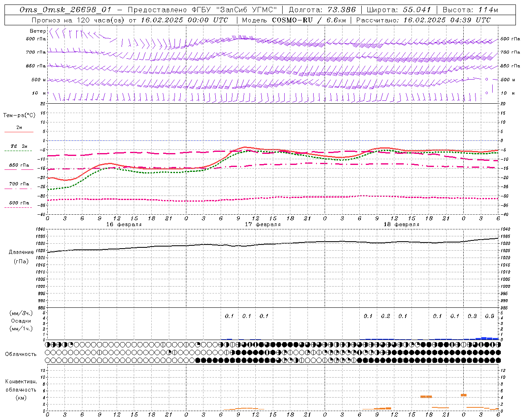
Task: Click the 18 февраля date label
Action: coord(401,225)
